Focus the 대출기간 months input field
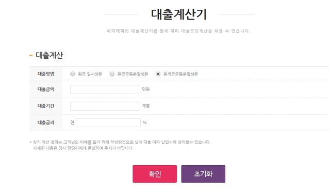The width and height of the screenshot is (330, 194). coord(105,106)
